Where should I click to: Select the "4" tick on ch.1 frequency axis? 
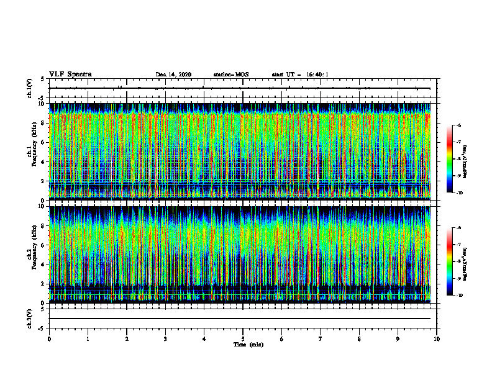[43, 162]
